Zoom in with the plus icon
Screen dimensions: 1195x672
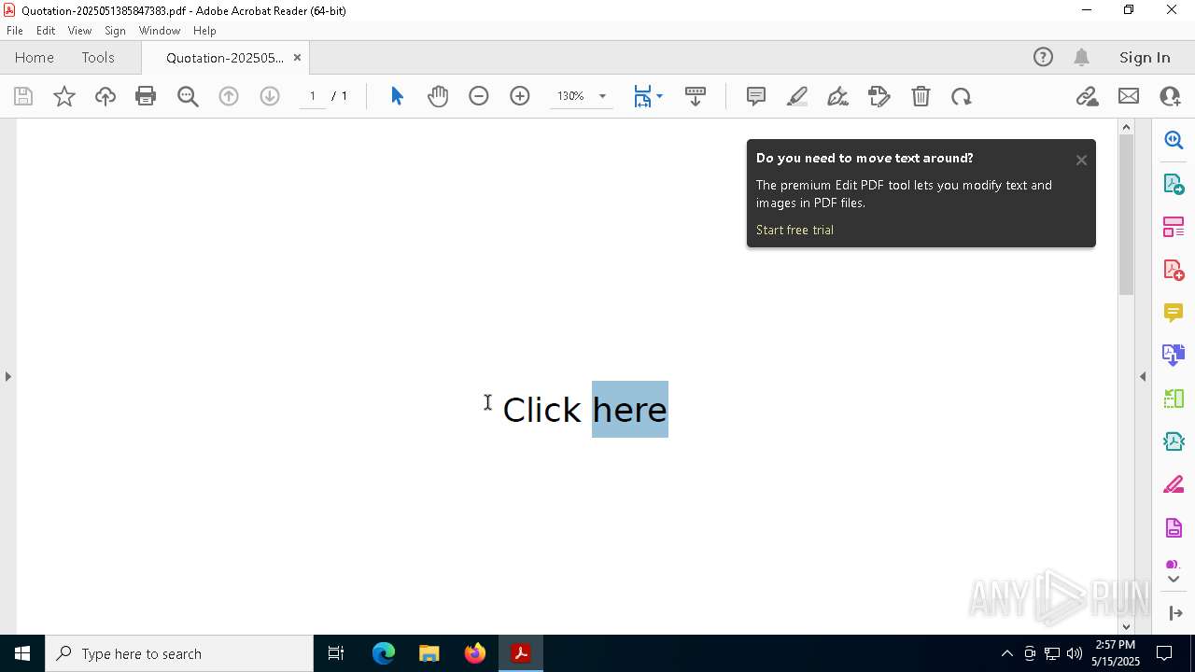click(x=520, y=96)
